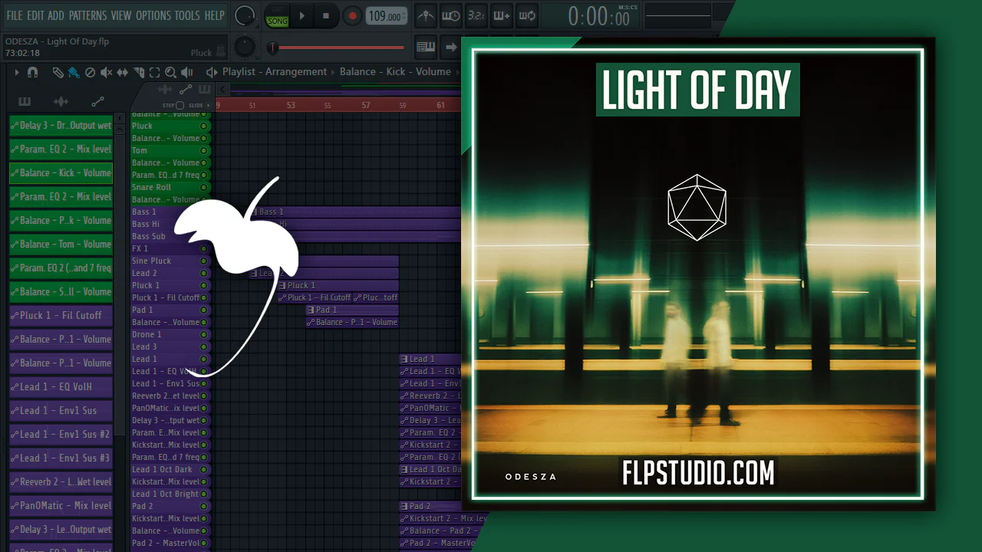Select the Draw pencil tool

(58, 72)
